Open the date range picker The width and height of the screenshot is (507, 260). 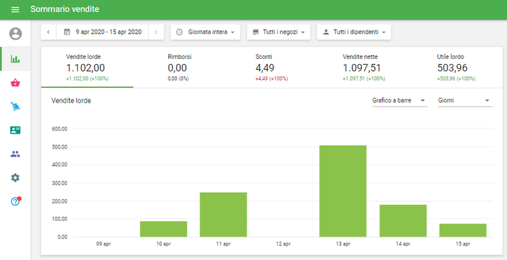coord(103,32)
